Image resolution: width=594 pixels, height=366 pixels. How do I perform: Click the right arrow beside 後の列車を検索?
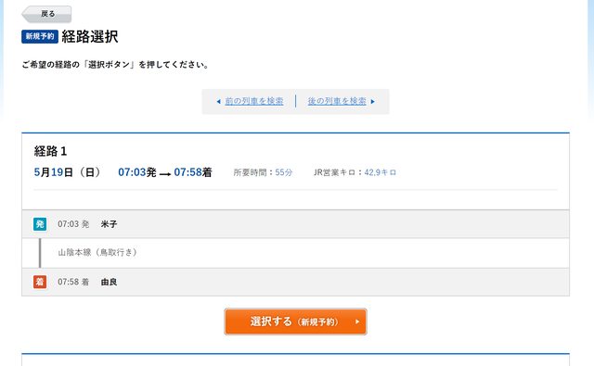(372, 101)
